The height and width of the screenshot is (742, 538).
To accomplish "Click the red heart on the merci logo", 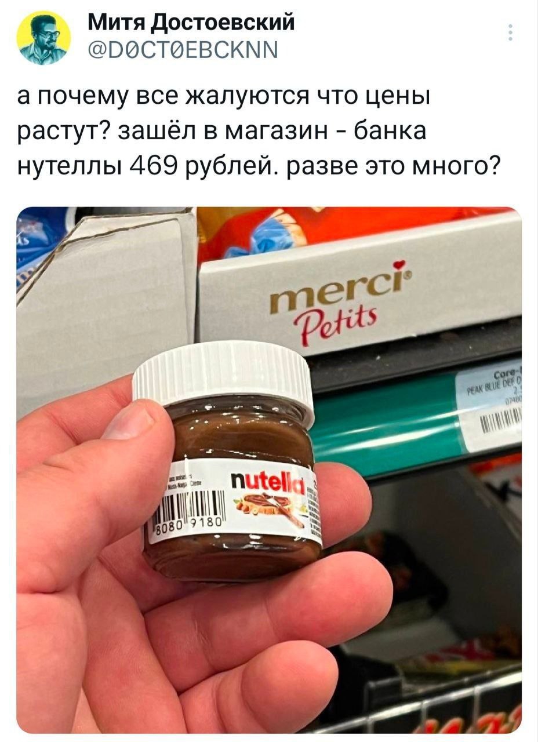I will click(x=399, y=265).
